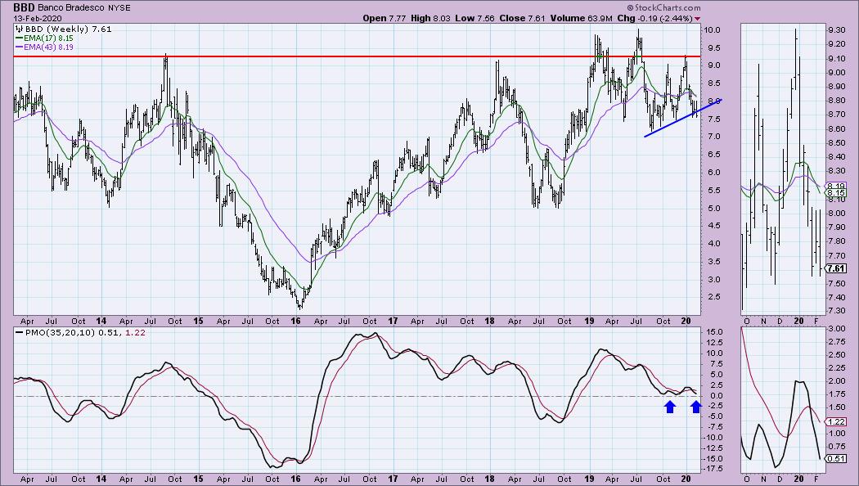Screen dimensions: 859x486
Task: Click the small bar-chart icon before BBD (Weekly)
Action: coord(19,29)
